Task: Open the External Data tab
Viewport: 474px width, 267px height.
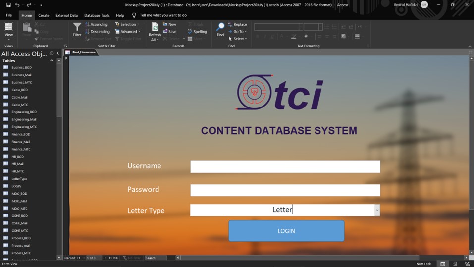Action: point(66,15)
